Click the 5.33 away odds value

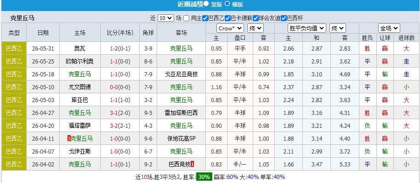(x=345, y=164)
